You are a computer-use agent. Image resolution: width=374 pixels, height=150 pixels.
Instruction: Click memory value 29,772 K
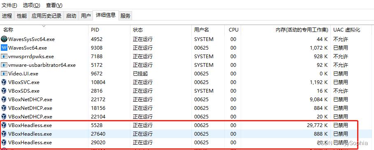pyautogui.click(x=317, y=125)
